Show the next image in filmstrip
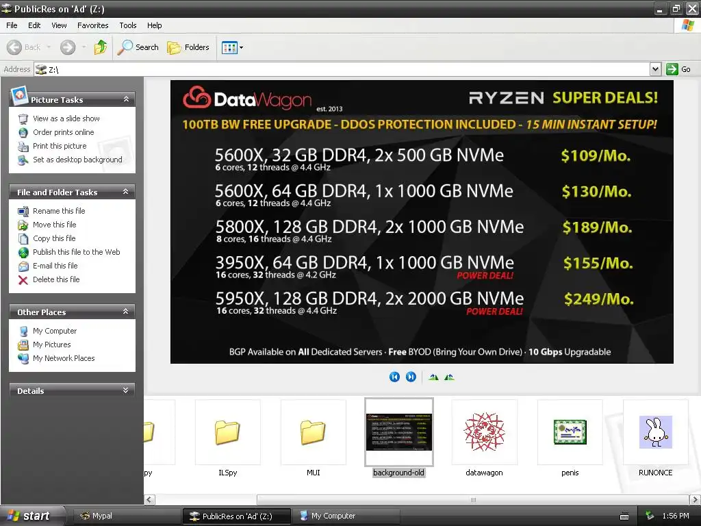The image size is (701, 526). [x=411, y=377]
